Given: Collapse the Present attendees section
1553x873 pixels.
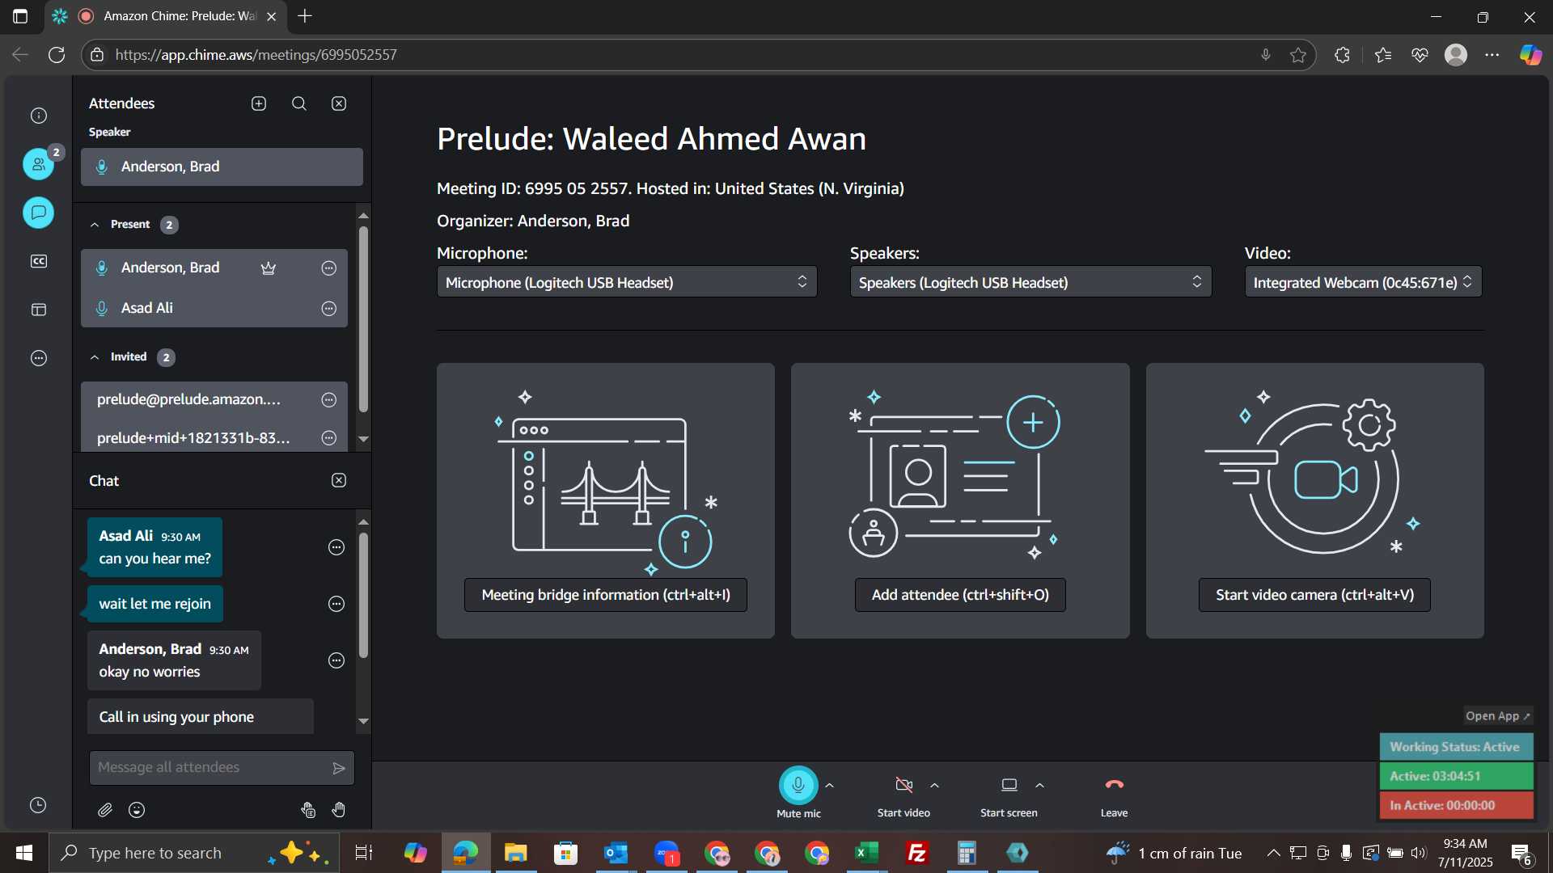Looking at the screenshot, I should point(95,225).
